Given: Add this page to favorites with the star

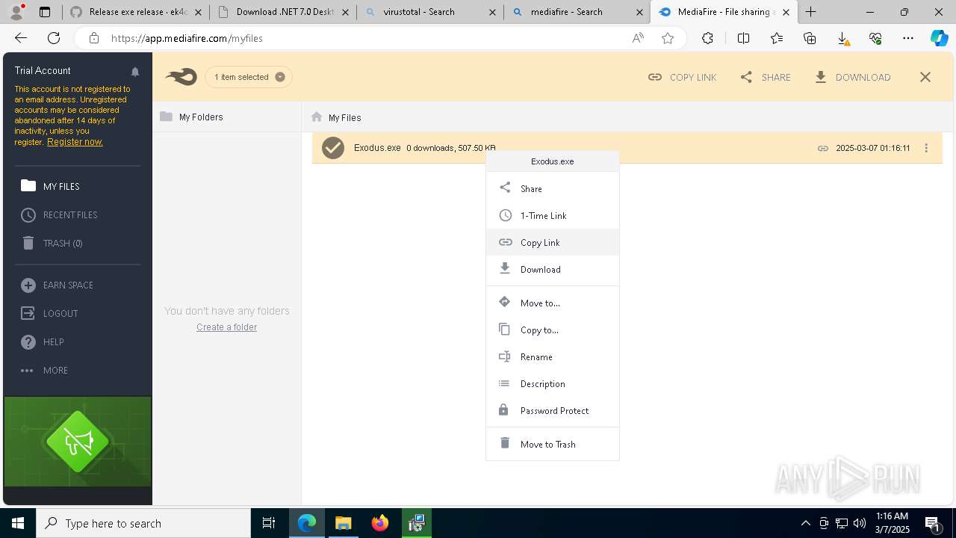Looking at the screenshot, I should point(668,38).
